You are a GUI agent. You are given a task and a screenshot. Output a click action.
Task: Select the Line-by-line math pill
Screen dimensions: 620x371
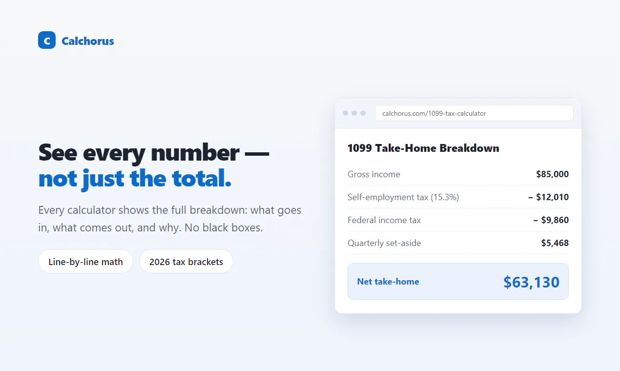point(85,262)
